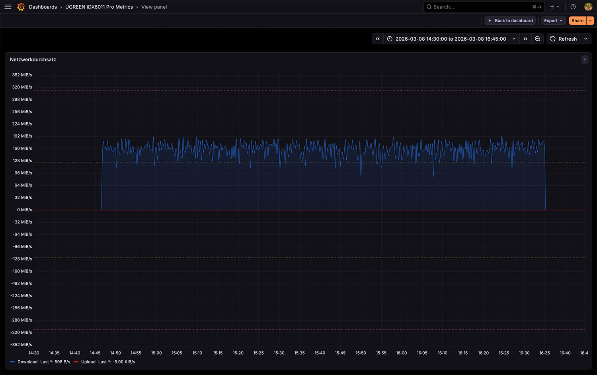Open the help question mark icon
Screen dimensions: 597x375
click(x=573, y=7)
